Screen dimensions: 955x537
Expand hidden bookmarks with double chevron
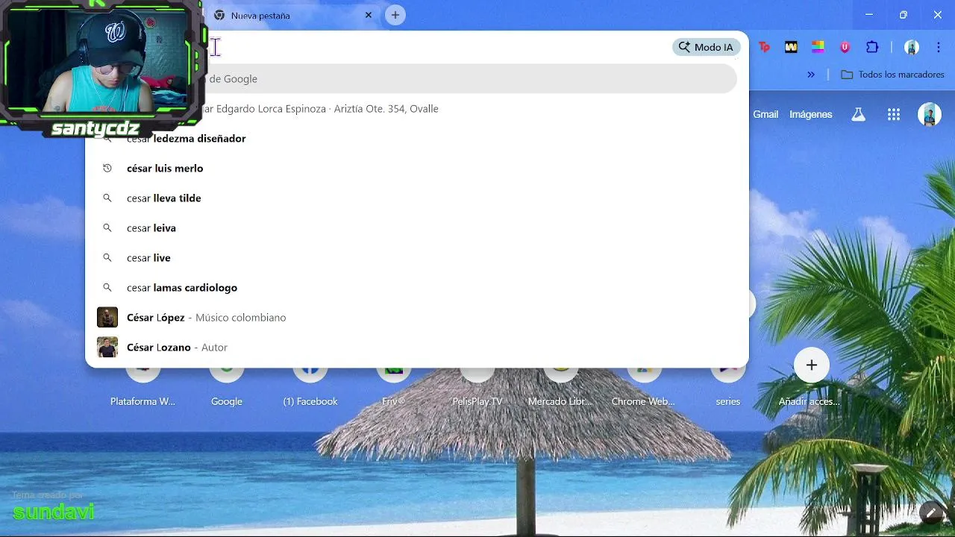(x=811, y=75)
